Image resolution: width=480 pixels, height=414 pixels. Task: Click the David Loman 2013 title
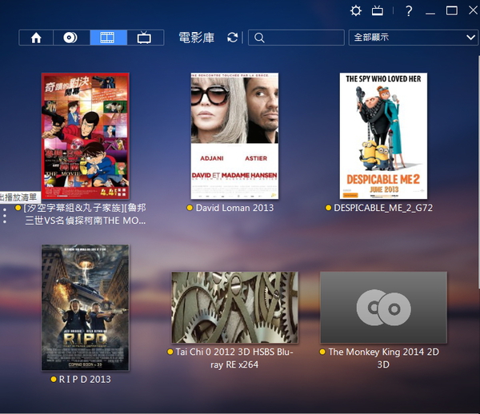click(234, 208)
